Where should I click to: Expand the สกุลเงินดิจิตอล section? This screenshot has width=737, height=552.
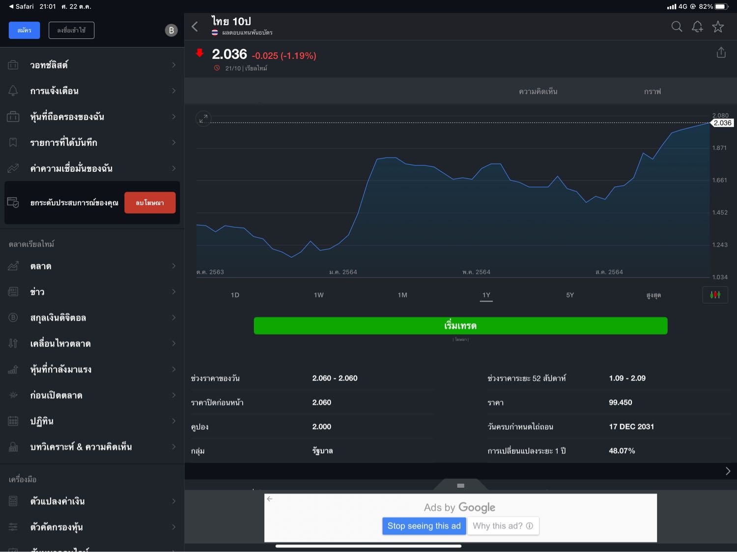[x=92, y=317]
